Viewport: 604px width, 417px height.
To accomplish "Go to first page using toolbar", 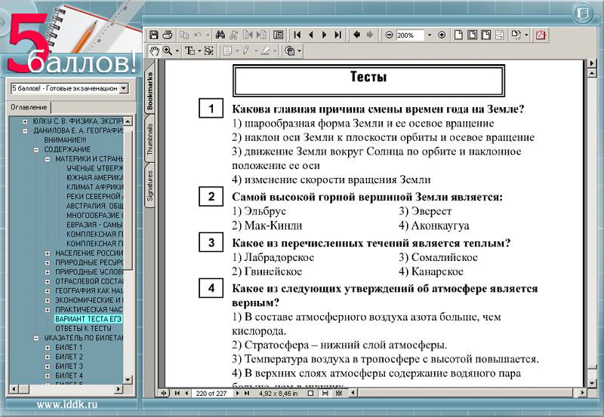I will point(297,35).
